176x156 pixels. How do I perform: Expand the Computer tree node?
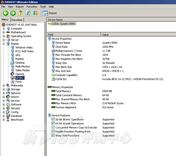coord(4,29)
